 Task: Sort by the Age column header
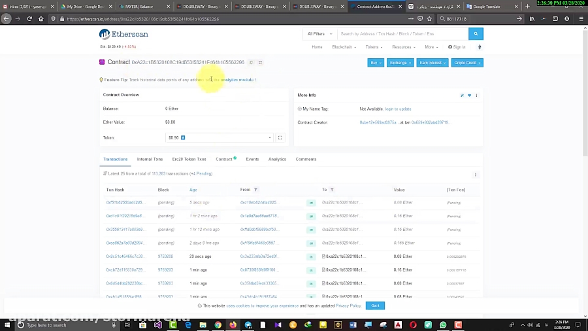point(193,190)
